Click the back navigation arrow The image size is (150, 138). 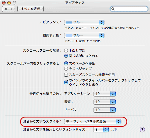[5, 9]
